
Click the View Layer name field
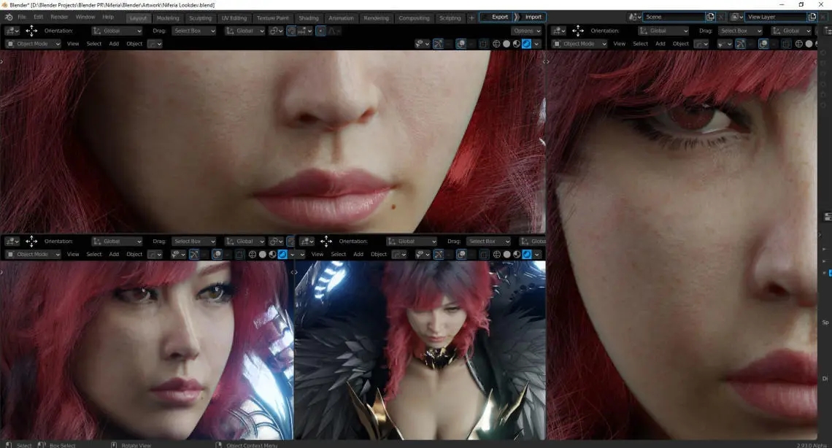pyautogui.click(x=776, y=17)
